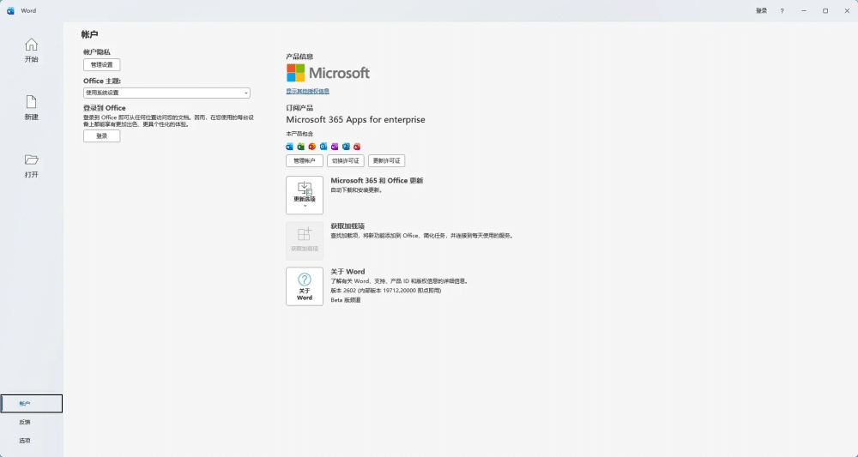Viewport: 858px width, 457px height.
Task: Click the Outlook app icon under 本产品包含
Action: point(323,147)
